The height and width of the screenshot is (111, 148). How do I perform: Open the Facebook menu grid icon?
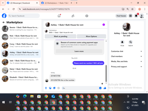coord(131,16)
